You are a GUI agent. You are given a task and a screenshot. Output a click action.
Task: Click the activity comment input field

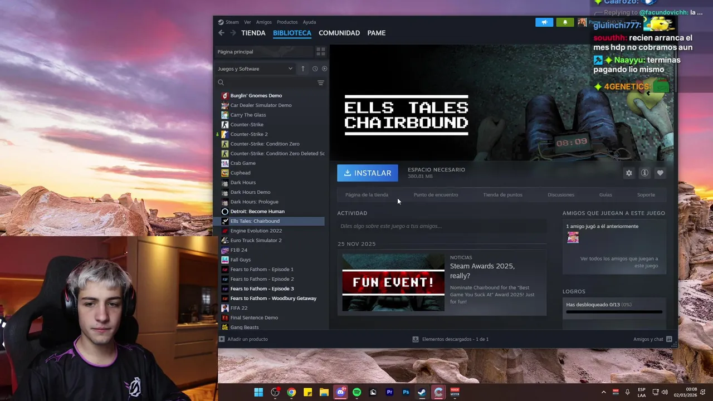tap(442, 226)
